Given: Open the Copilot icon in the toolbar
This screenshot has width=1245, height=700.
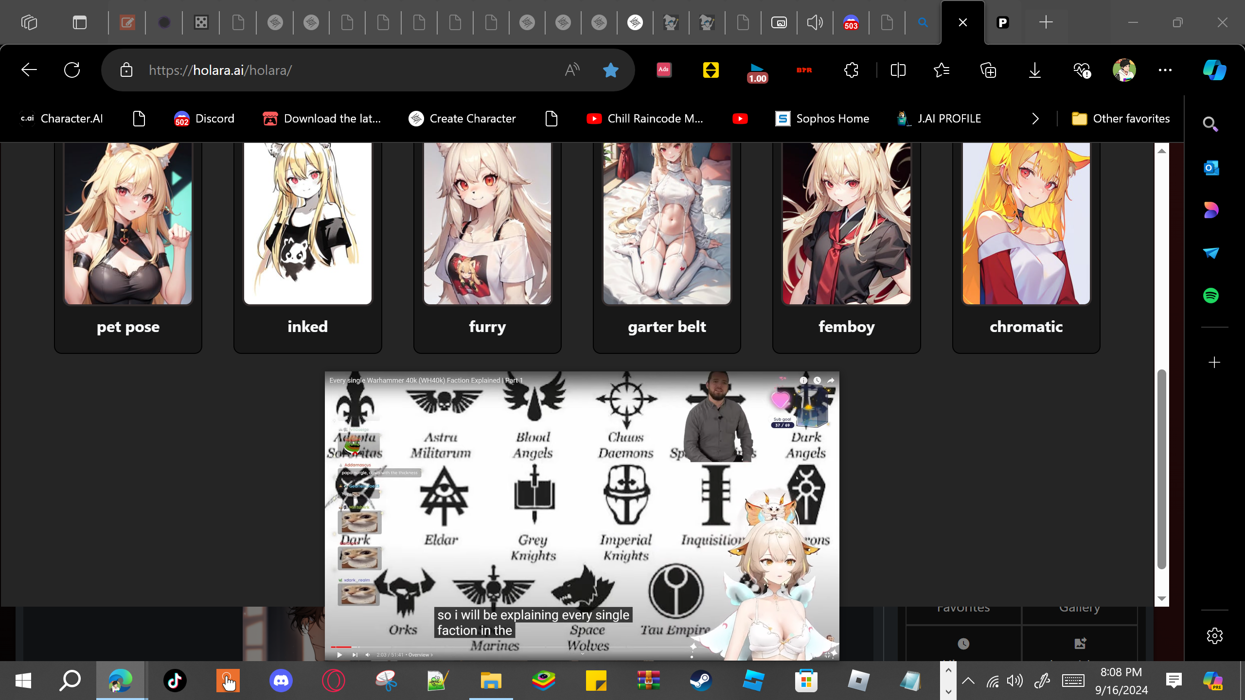Looking at the screenshot, I should click(1214, 70).
